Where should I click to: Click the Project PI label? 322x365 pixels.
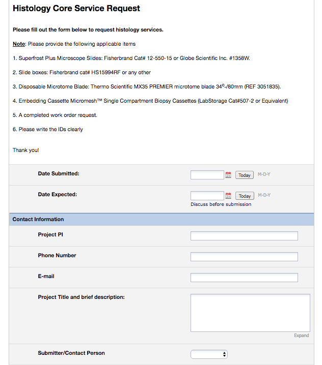point(50,235)
